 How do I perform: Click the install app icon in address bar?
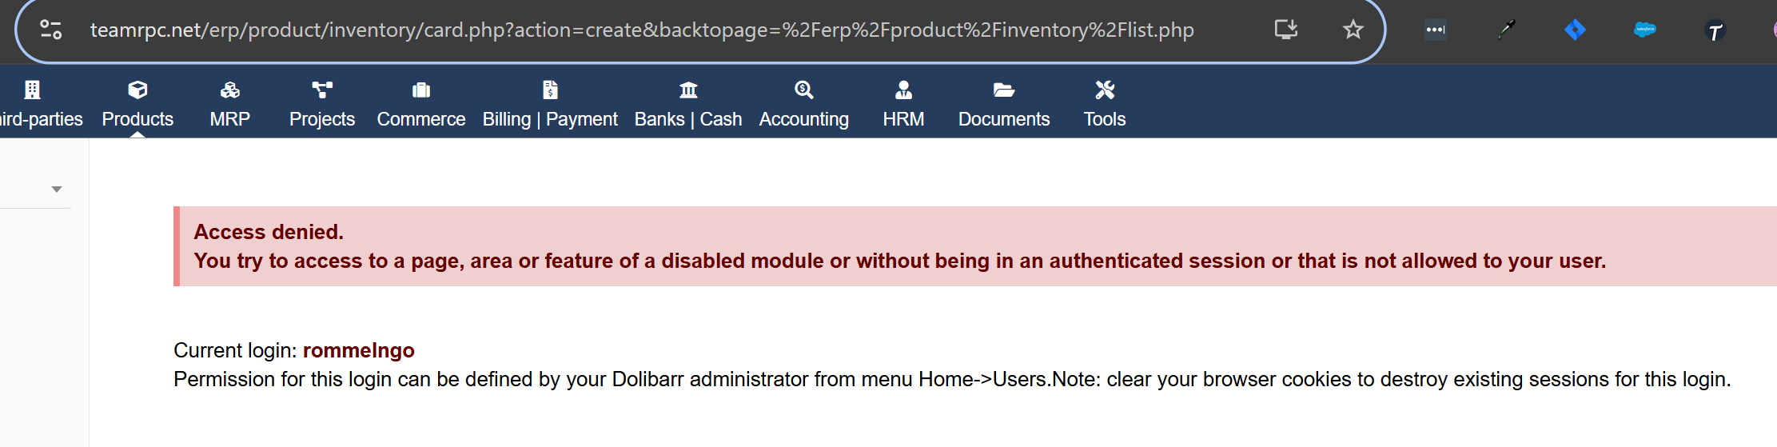click(x=1285, y=30)
